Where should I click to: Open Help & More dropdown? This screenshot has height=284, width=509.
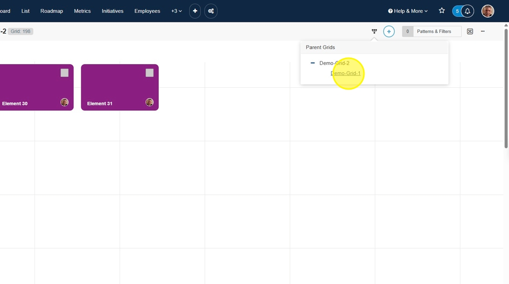click(x=408, y=11)
